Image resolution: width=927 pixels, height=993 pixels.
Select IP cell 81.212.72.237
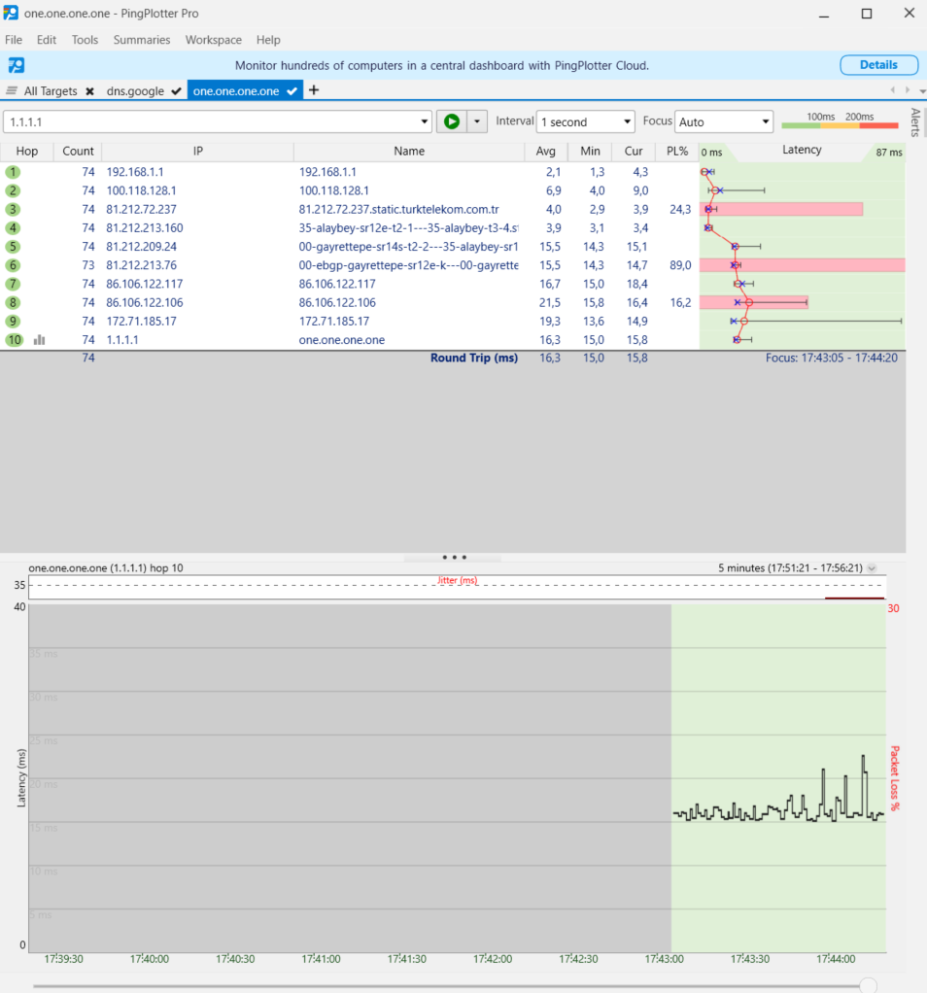141,209
